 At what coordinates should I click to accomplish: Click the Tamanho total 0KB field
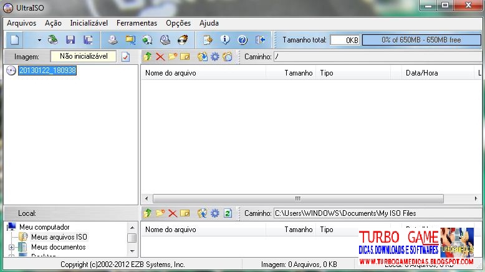click(345, 40)
